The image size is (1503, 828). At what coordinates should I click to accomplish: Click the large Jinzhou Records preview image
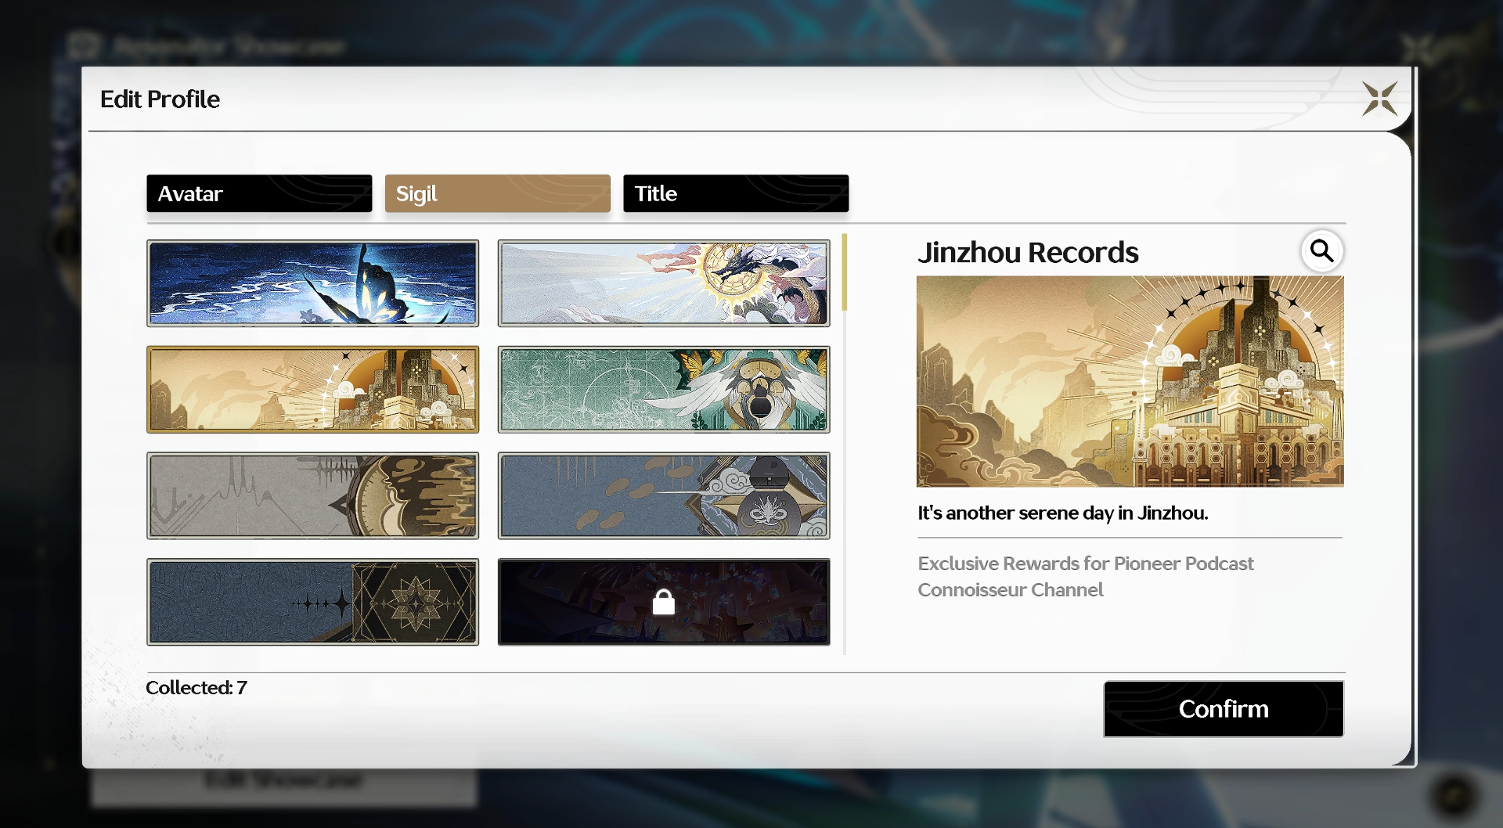(1130, 381)
